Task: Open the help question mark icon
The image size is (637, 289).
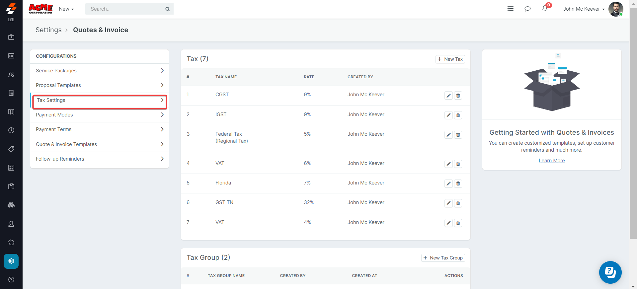Action: click(x=11, y=280)
